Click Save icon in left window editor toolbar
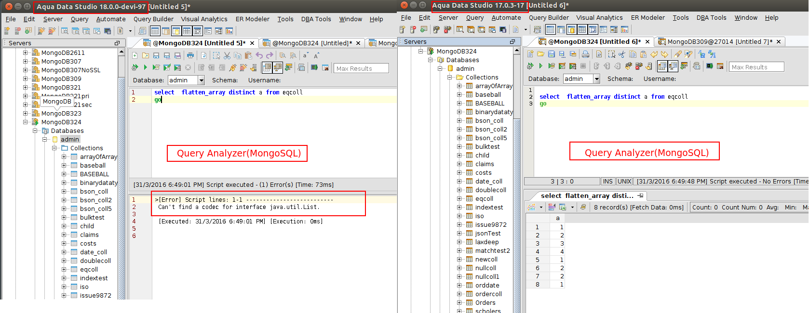The width and height of the screenshot is (809, 313). click(156, 55)
